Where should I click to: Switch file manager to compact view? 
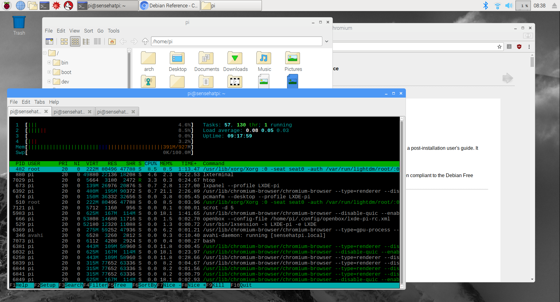(x=86, y=41)
